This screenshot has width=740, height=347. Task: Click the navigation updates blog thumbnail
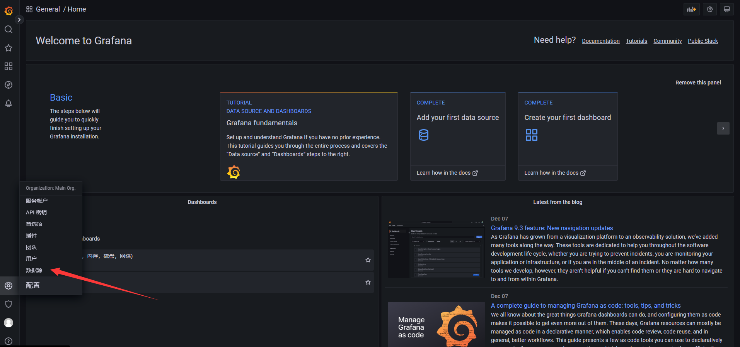click(436, 249)
